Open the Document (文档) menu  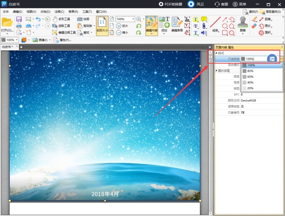click(x=45, y=12)
